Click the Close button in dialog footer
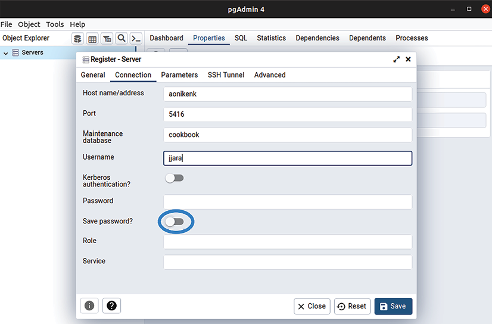This screenshot has width=492, height=324. point(312,306)
